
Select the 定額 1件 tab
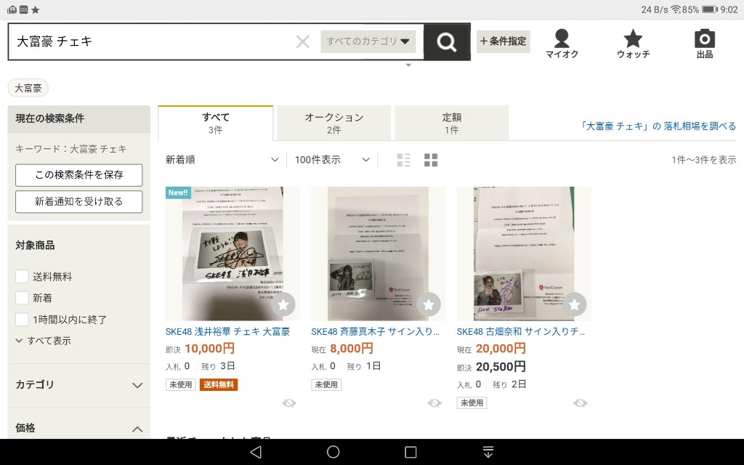451,123
